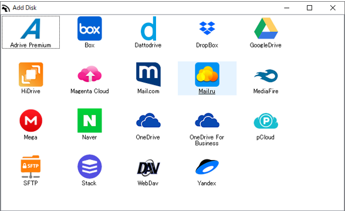The height and width of the screenshot is (211, 345).
Task: Click the "OneDrive" label text
Action: tap(148, 137)
